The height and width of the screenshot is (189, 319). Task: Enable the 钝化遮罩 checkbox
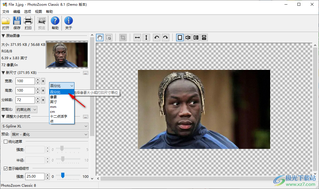click(x=6, y=141)
